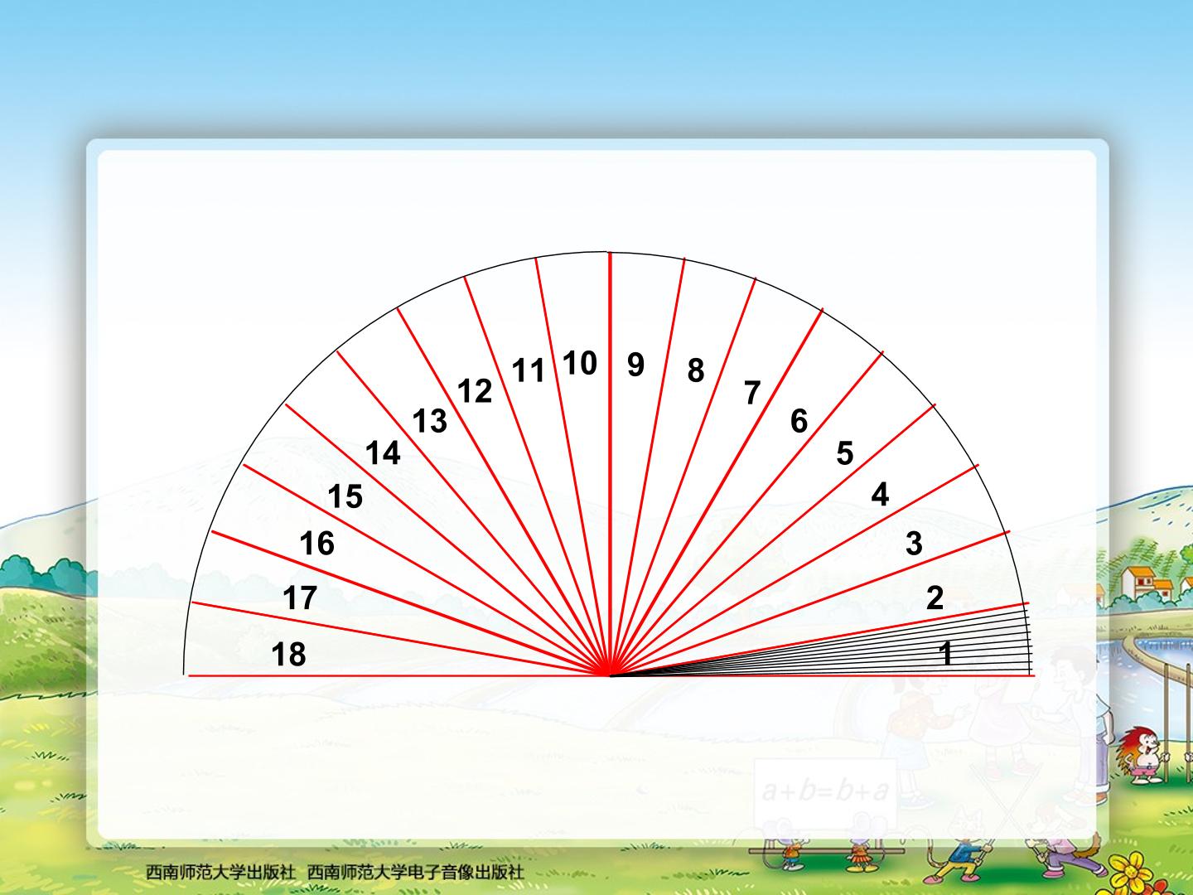
Task: Click the number 2 label
Action: pos(935,597)
